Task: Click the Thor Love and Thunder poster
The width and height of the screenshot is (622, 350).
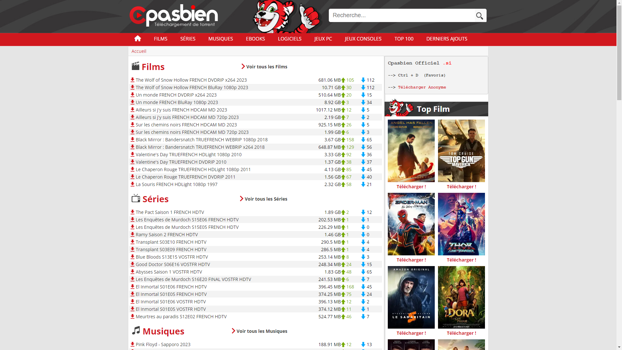Action: tap(461, 224)
